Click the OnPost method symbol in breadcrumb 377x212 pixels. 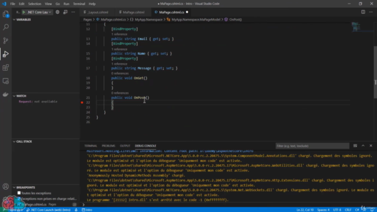click(233, 19)
